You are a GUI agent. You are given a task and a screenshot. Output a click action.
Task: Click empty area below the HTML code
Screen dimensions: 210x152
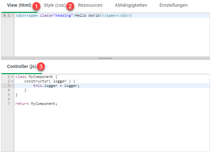pyautogui.click(x=110, y=38)
